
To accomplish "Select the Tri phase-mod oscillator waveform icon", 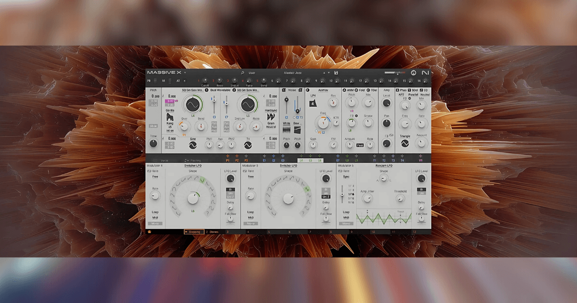I will pos(248,145).
